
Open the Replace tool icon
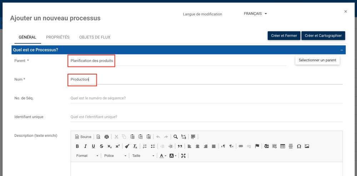[183, 137]
